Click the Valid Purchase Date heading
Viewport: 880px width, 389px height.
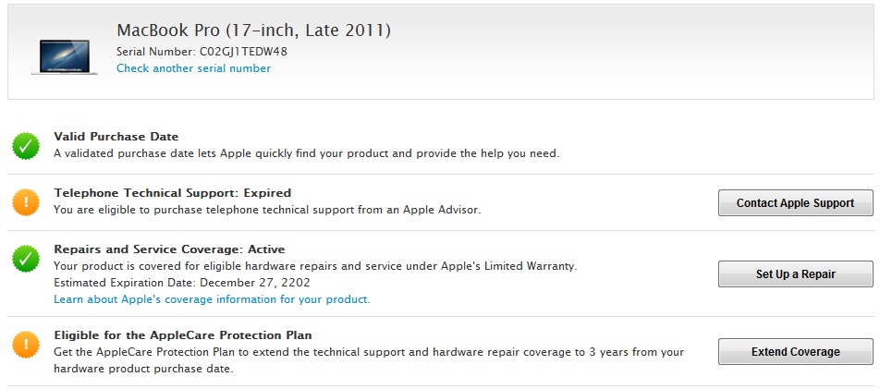116,137
